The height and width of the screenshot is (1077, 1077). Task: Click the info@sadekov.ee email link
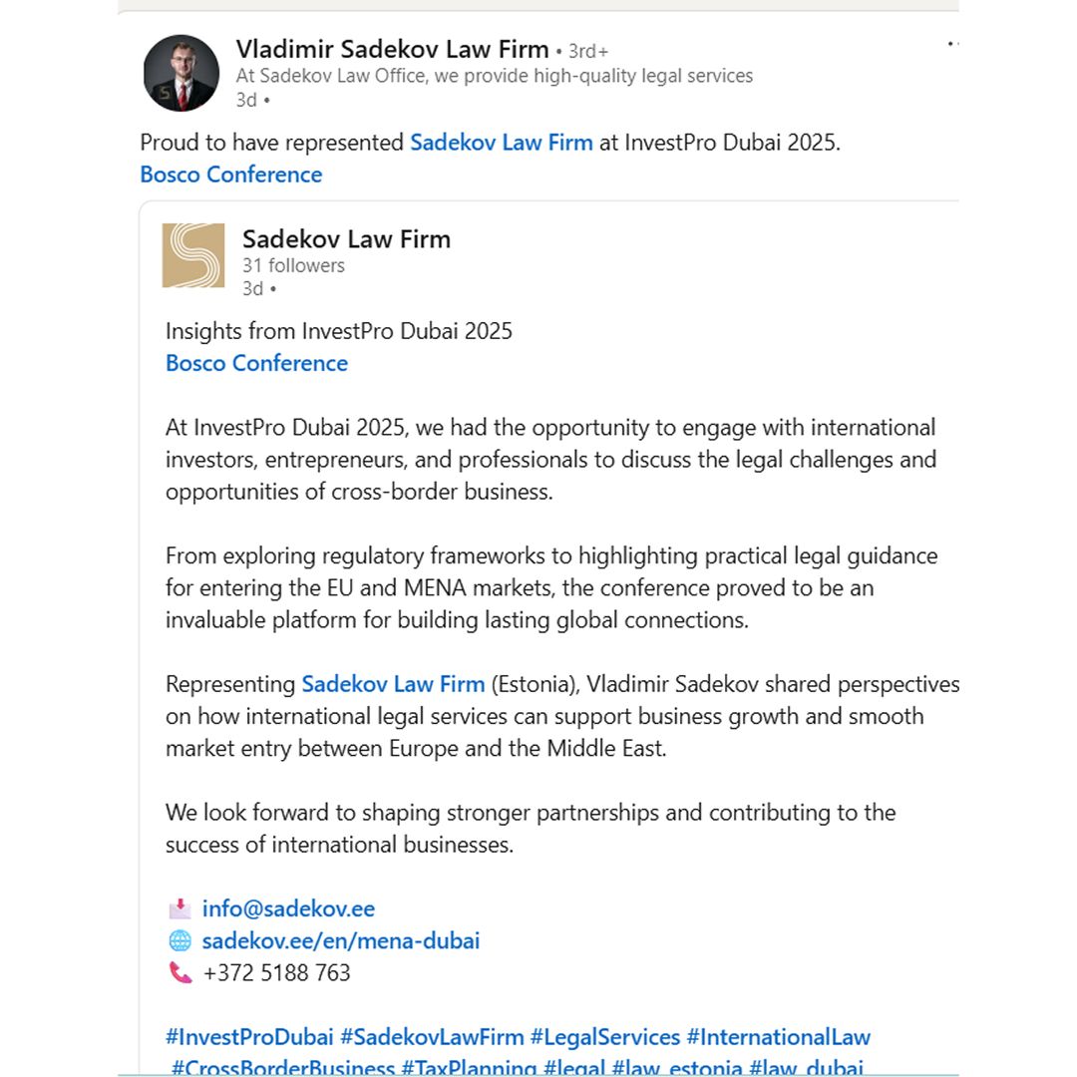tap(288, 908)
